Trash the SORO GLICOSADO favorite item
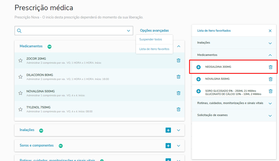The image size is (279, 161). (271, 91)
